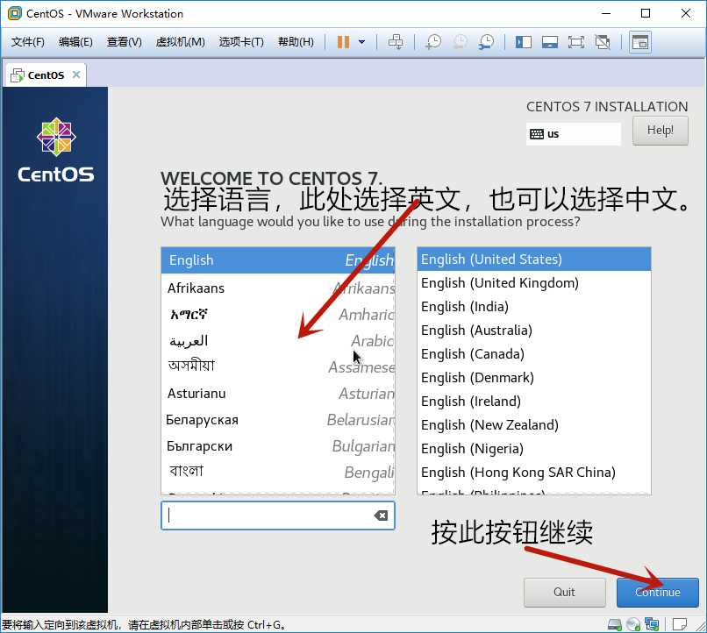Image resolution: width=707 pixels, height=633 pixels.
Task: Clear the search field with the backspace icon
Action: [x=381, y=516]
